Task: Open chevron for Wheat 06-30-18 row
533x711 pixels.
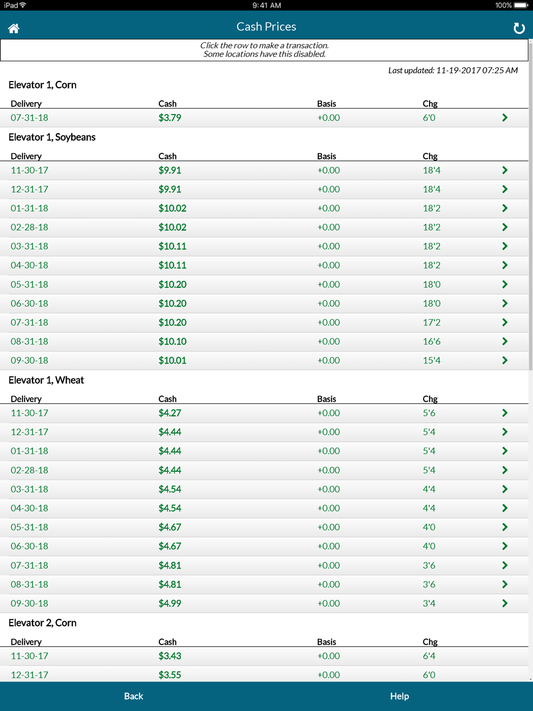Action: (505, 546)
